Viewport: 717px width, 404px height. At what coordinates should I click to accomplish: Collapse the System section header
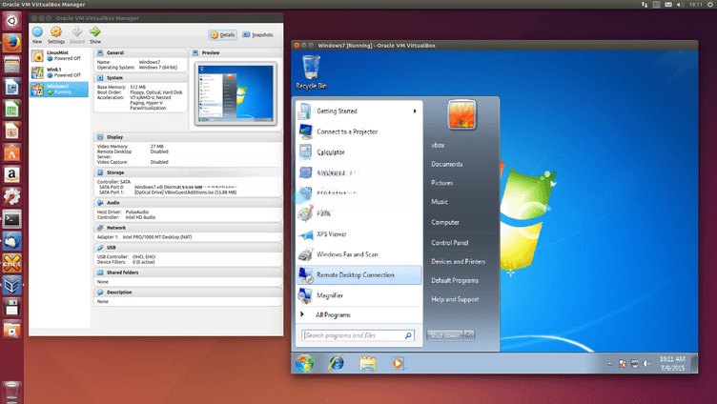click(x=141, y=78)
